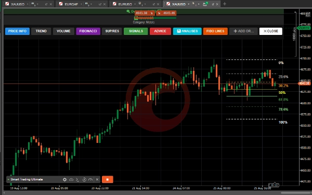The image size is (312, 195).
Task: Detach chart with top-right pop-out icon
Action: 308,15
